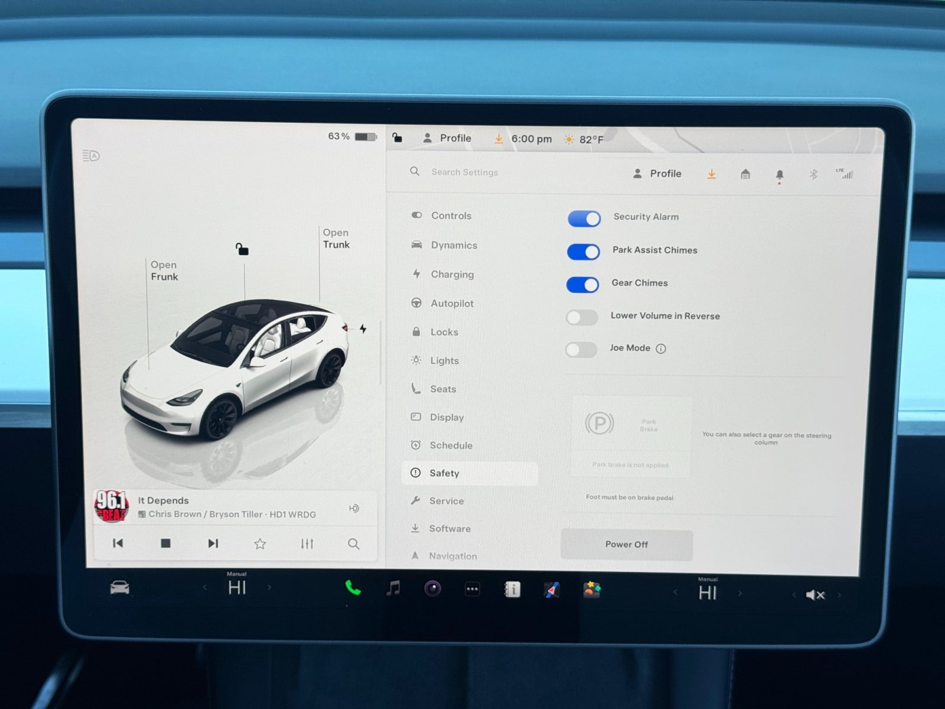Image resolution: width=945 pixels, height=709 pixels.
Task: Tap the Bluetooth status icon
Action: (x=813, y=174)
